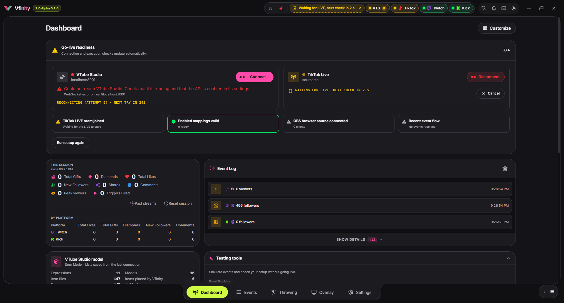Toggle the light/dark theme sun icon
This screenshot has height=303, width=564.
(x=514, y=8)
